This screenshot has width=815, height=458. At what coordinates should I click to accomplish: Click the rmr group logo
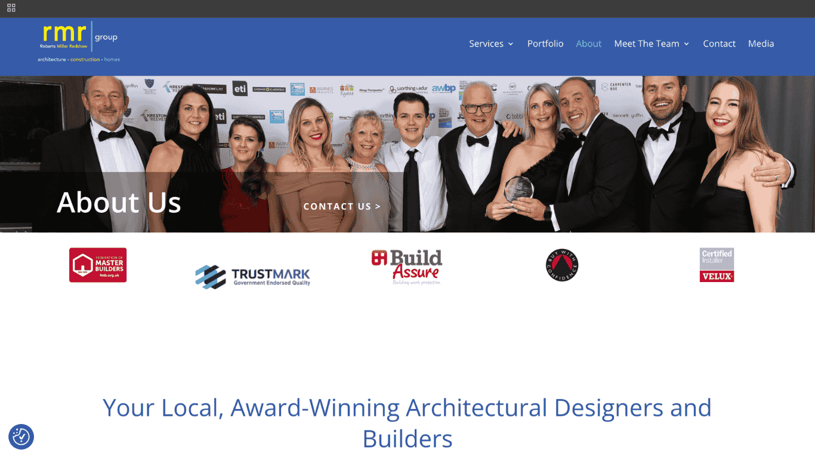[x=78, y=42]
